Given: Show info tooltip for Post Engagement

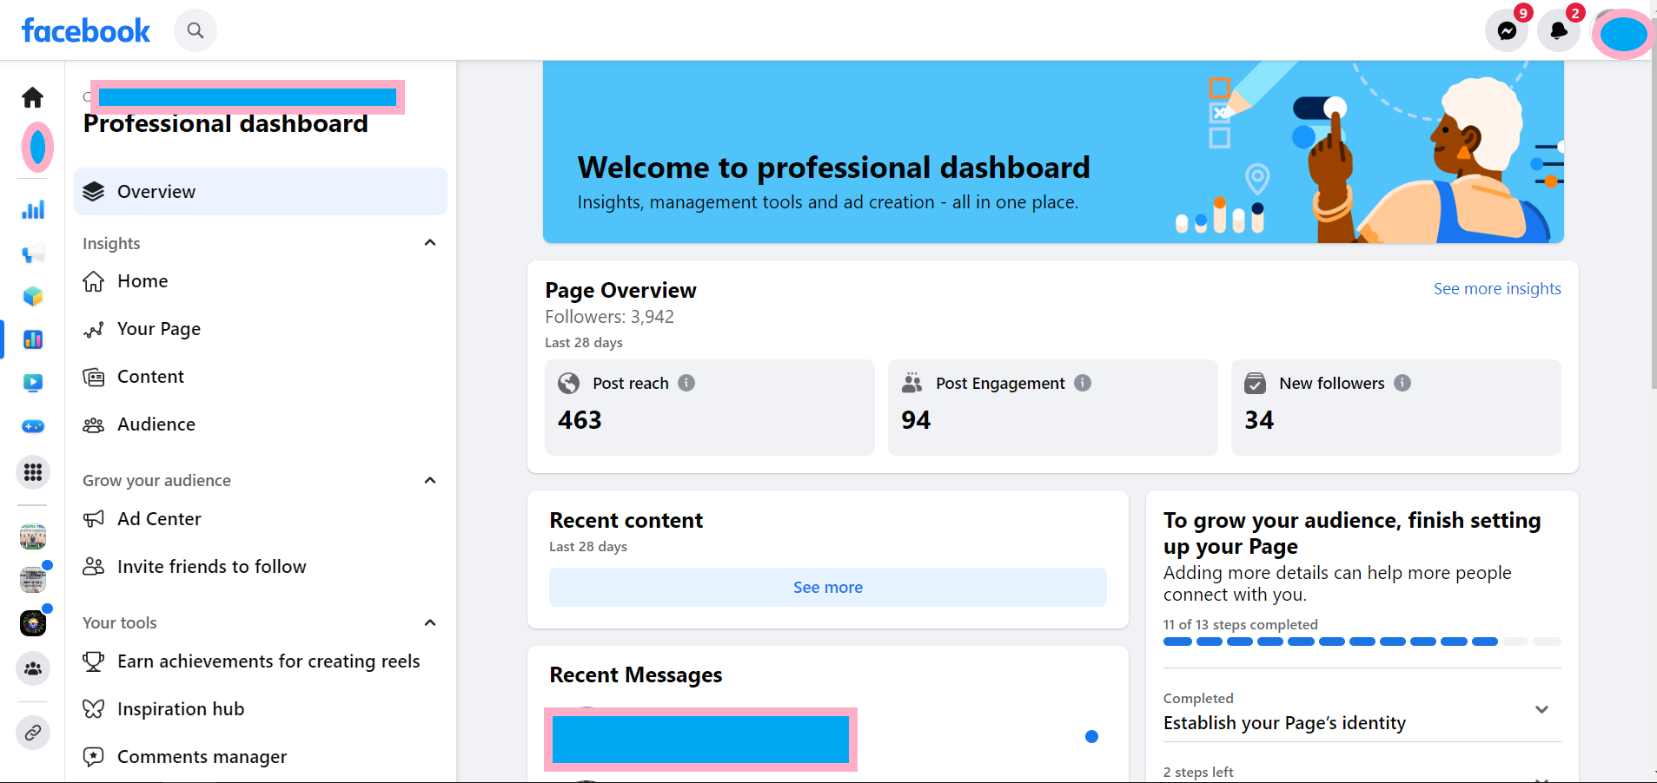Looking at the screenshot, I should click(1083, 383).
